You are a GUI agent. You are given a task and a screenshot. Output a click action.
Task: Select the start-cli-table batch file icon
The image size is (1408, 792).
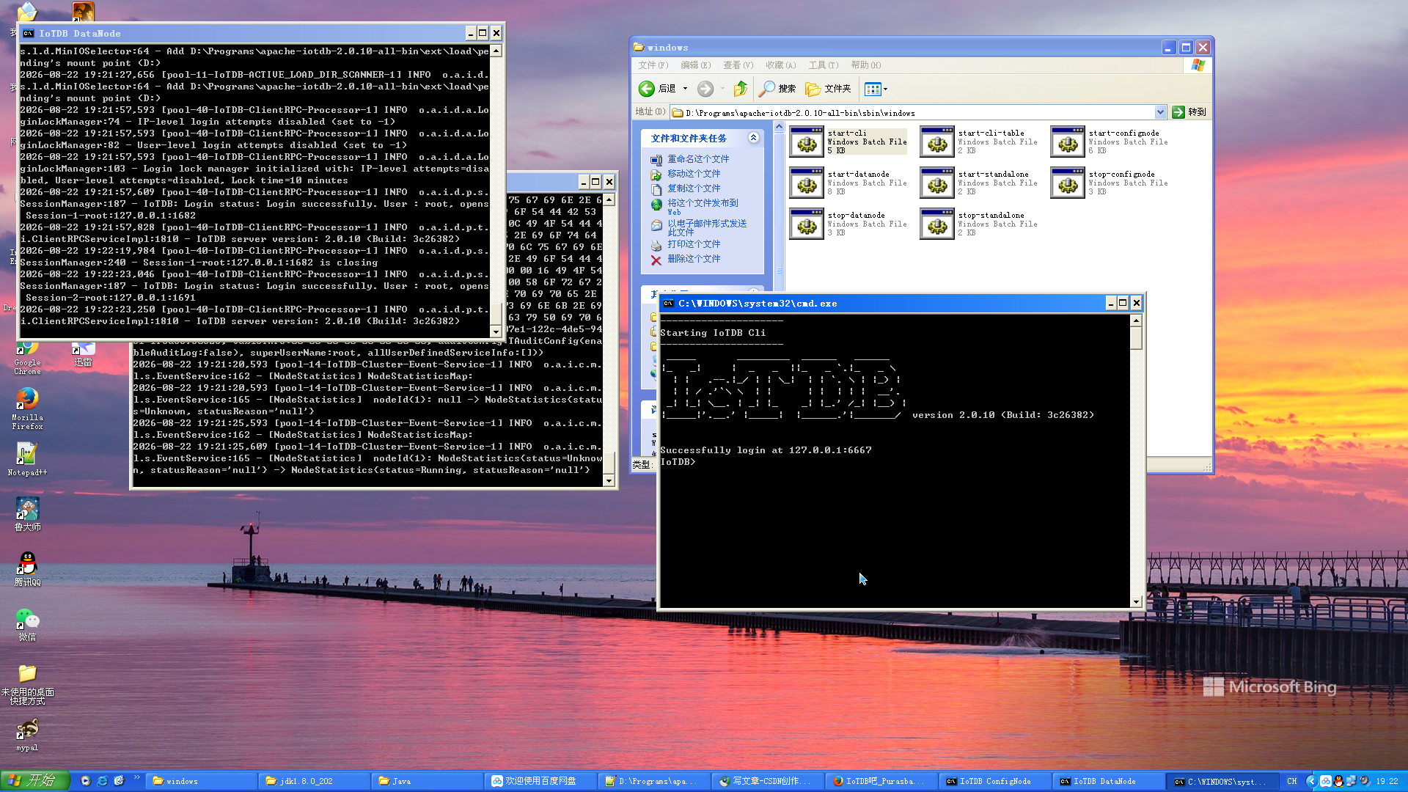click(x=937, y=142)
